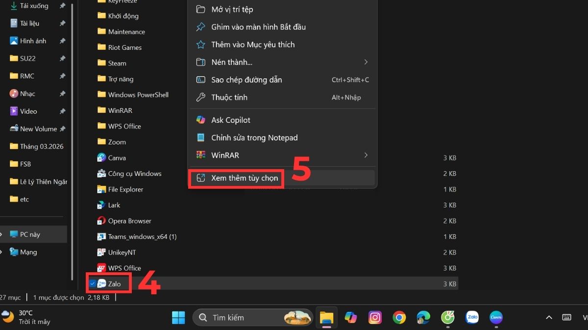Untick the checkbox next to the Zalo file
This screenshot has height=330, width=588.
click(93, 283)
